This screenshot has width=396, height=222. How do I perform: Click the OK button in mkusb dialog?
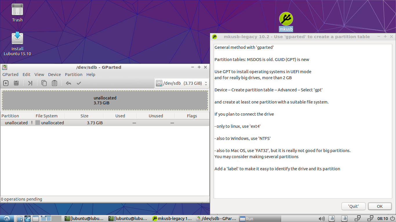click(x=380, y=206)
